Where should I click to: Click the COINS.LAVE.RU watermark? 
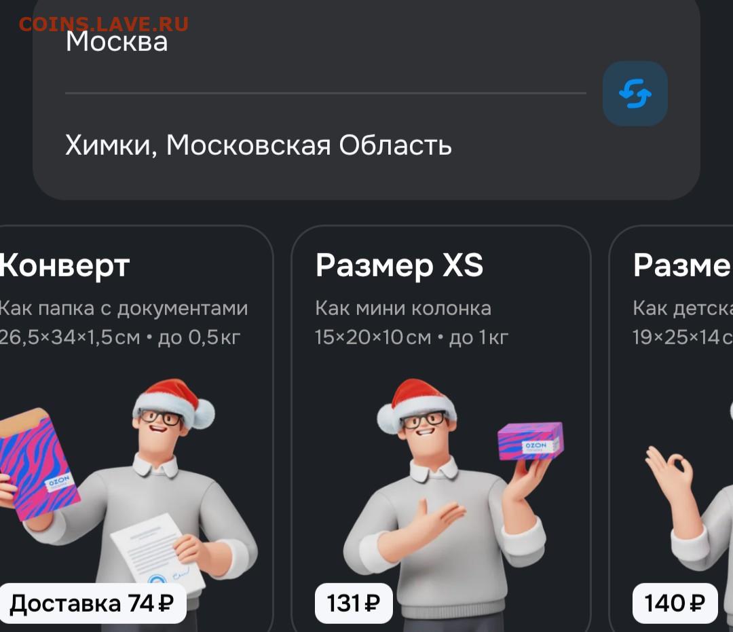[104, 24]
